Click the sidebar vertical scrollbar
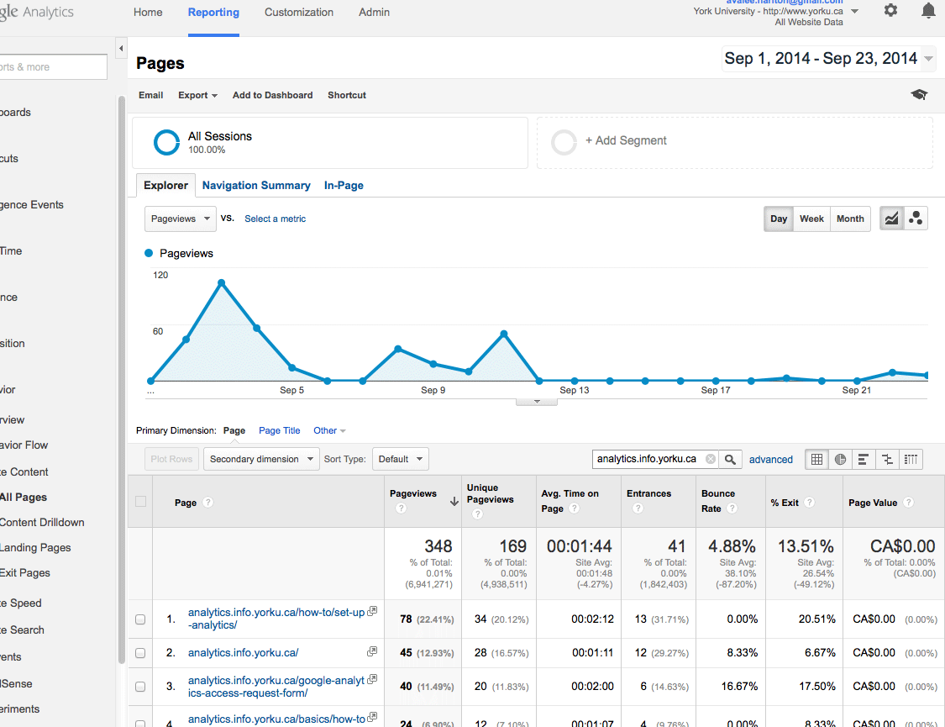This screenshot has width=945, height=727. [x=121, y=380]
